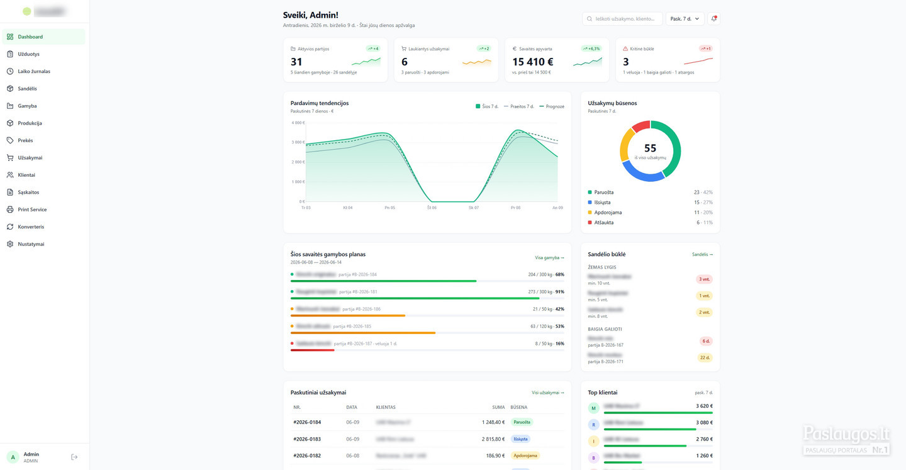Click the Sandėlis arrow link

tap(703, 254)
